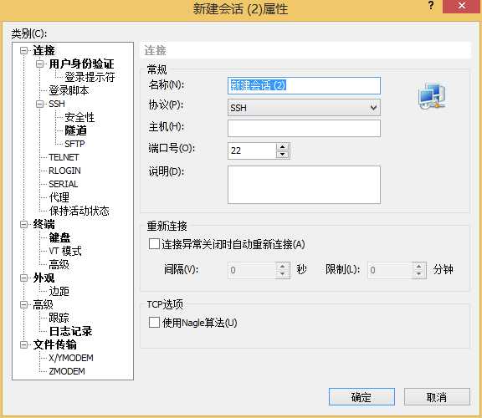The width and height of the screenshot is (482, 418).
Task: Collapse the 终端 tree node
Action: pyautogui.click(x=24, y=224)
